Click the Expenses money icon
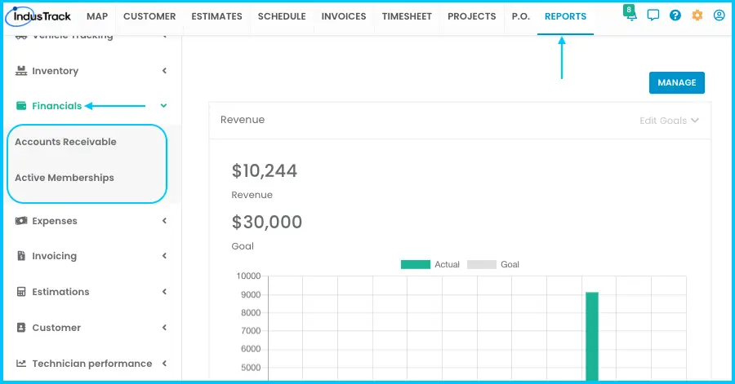735x384 pixels. pos(21,221)
